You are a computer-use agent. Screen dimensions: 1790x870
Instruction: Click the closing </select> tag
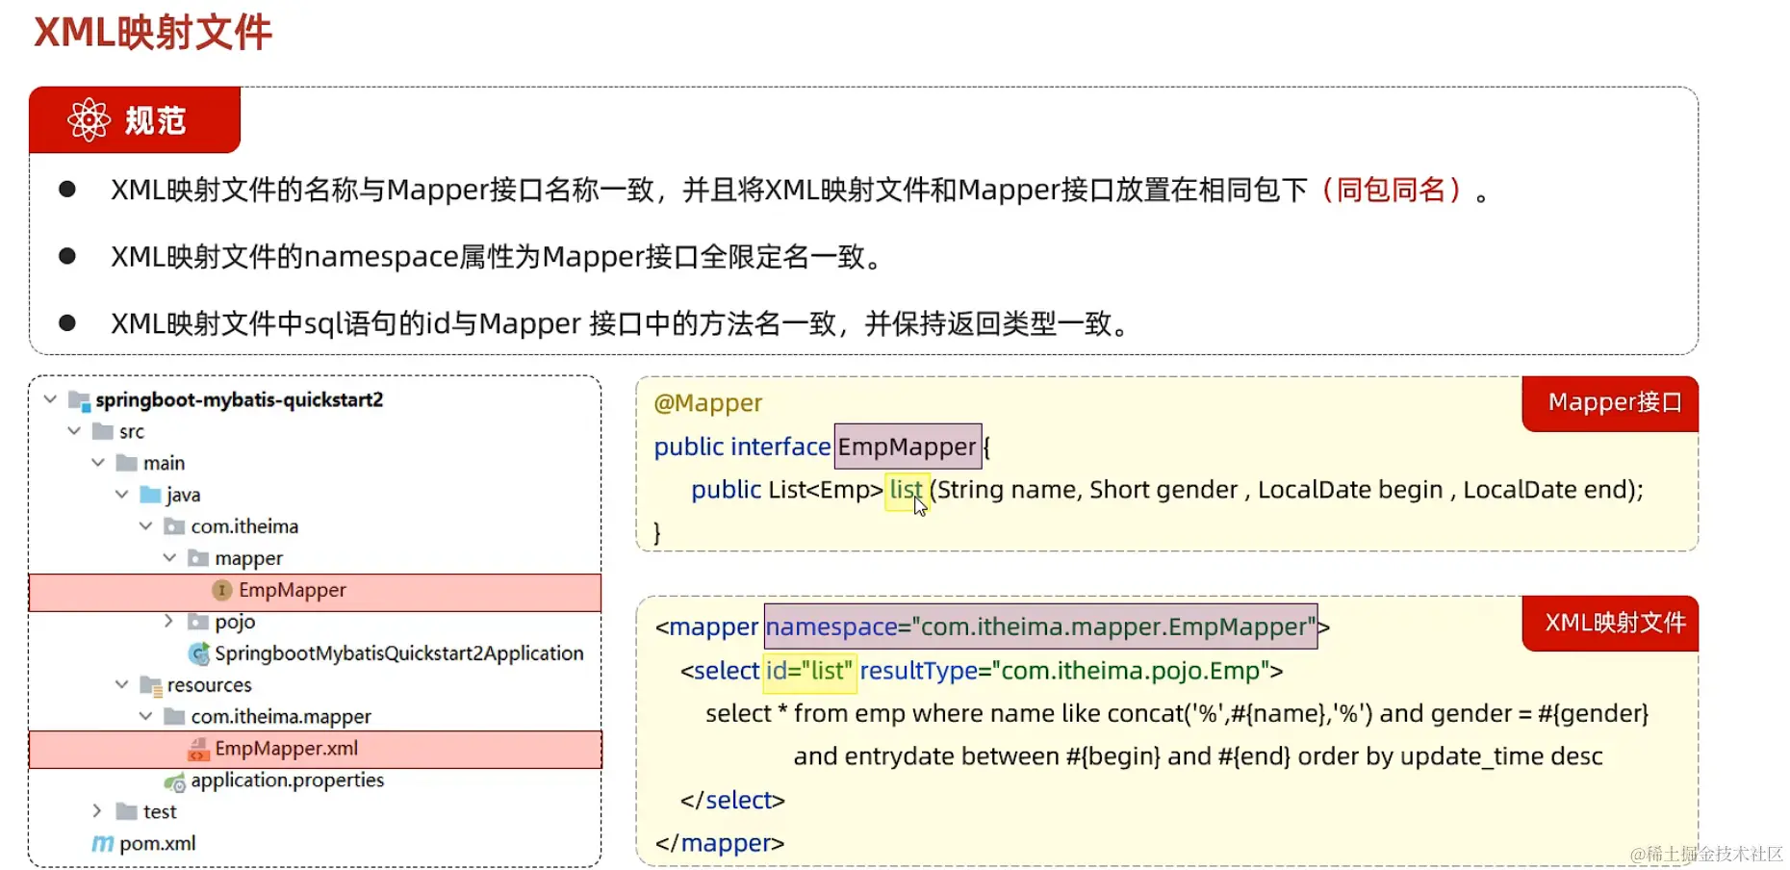click(732, 800)
